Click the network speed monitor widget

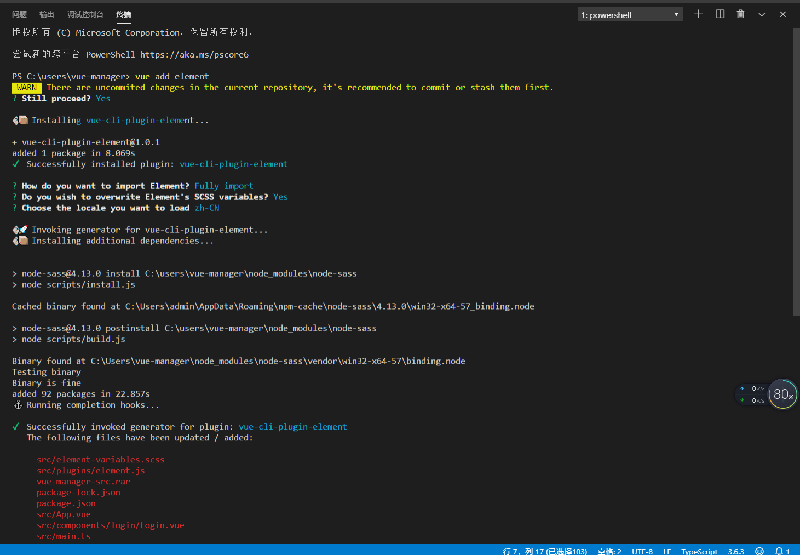[752, 394]
